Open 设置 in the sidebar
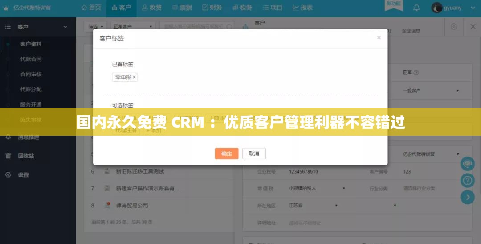Image resolution: width=481 pixels, height=244 pixels. tap(23, 175)
